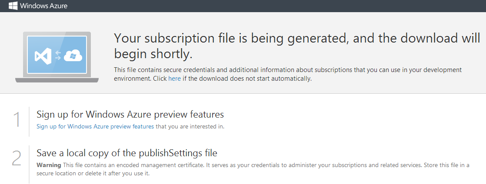The image size is (486, 184).
Task: Click the large step number 2
Action: (x=17, y=159)
